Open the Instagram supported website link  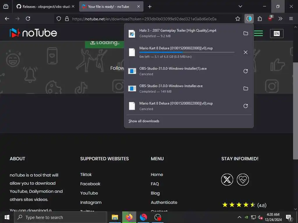pos(91,202)
